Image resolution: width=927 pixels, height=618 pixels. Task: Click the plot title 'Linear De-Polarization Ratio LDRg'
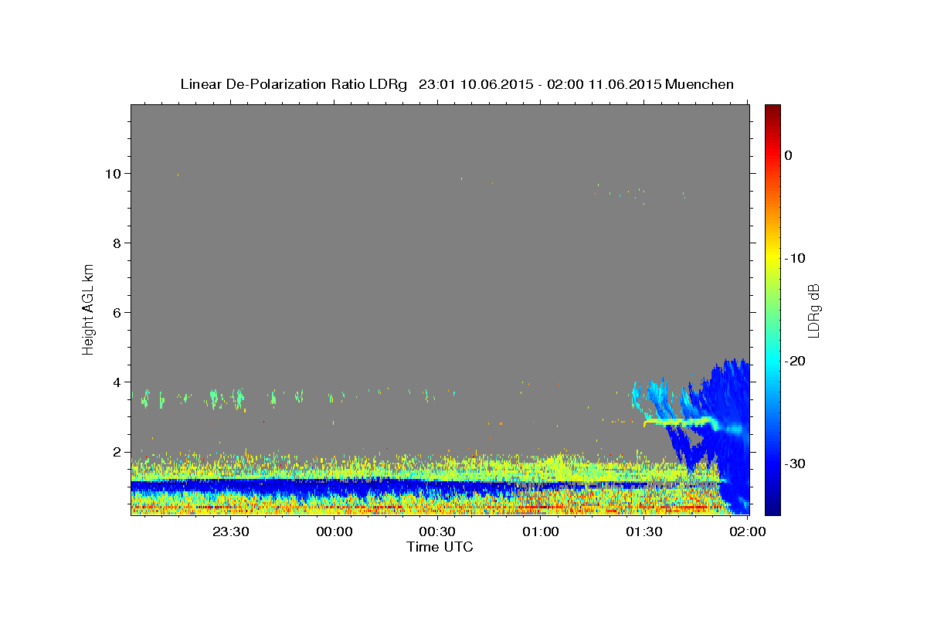293,84
